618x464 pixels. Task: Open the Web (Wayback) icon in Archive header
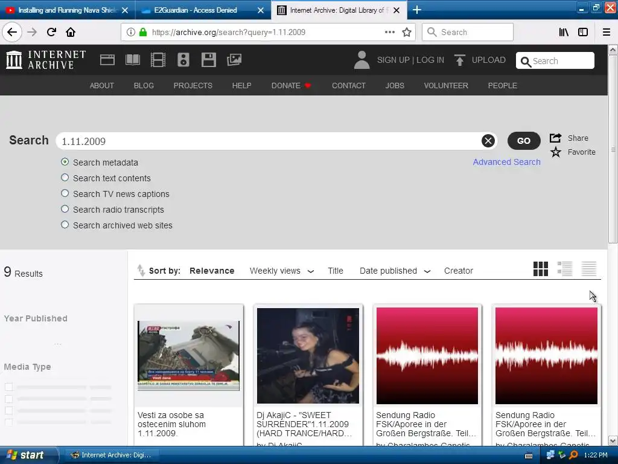(107, 60)
